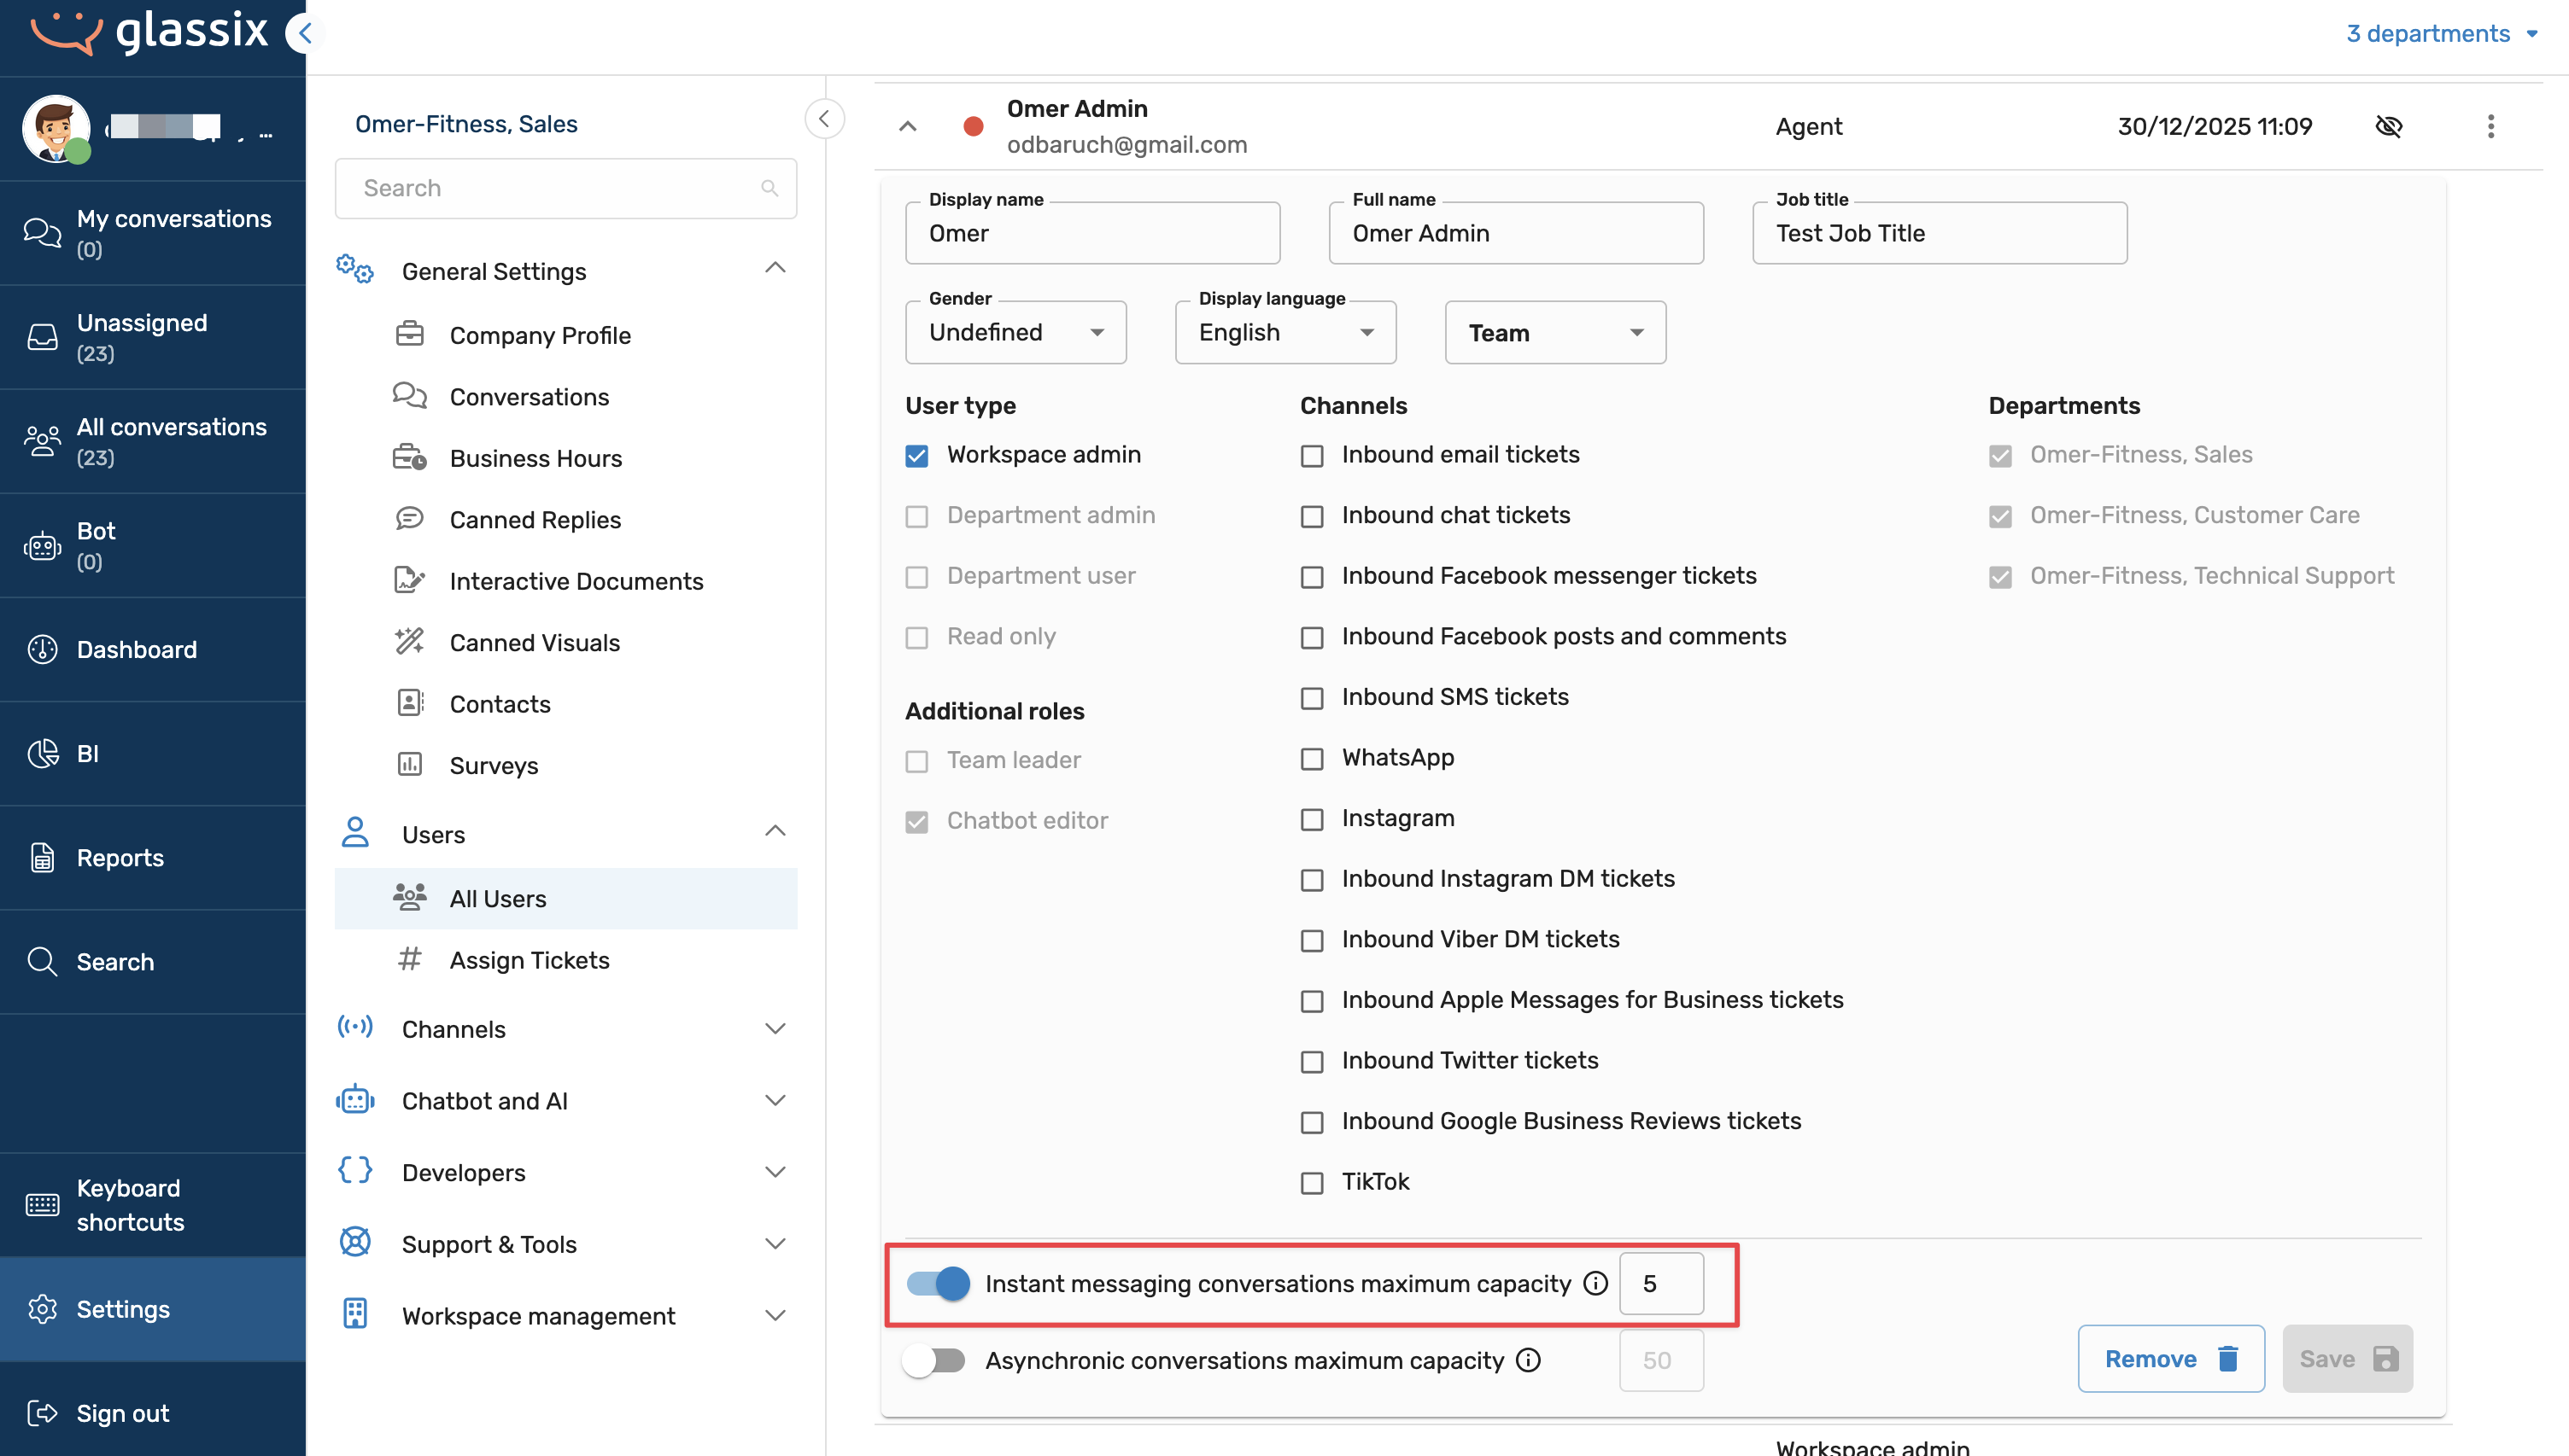Click the crossed-eye icon in user row
The image size is (2569, 1456).
point(2388,126)
